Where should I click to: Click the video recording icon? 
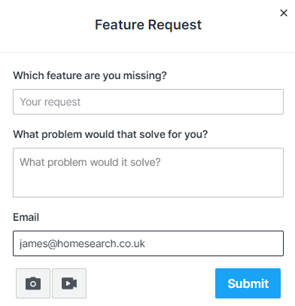pyautogui.click(x=69, y=283)
